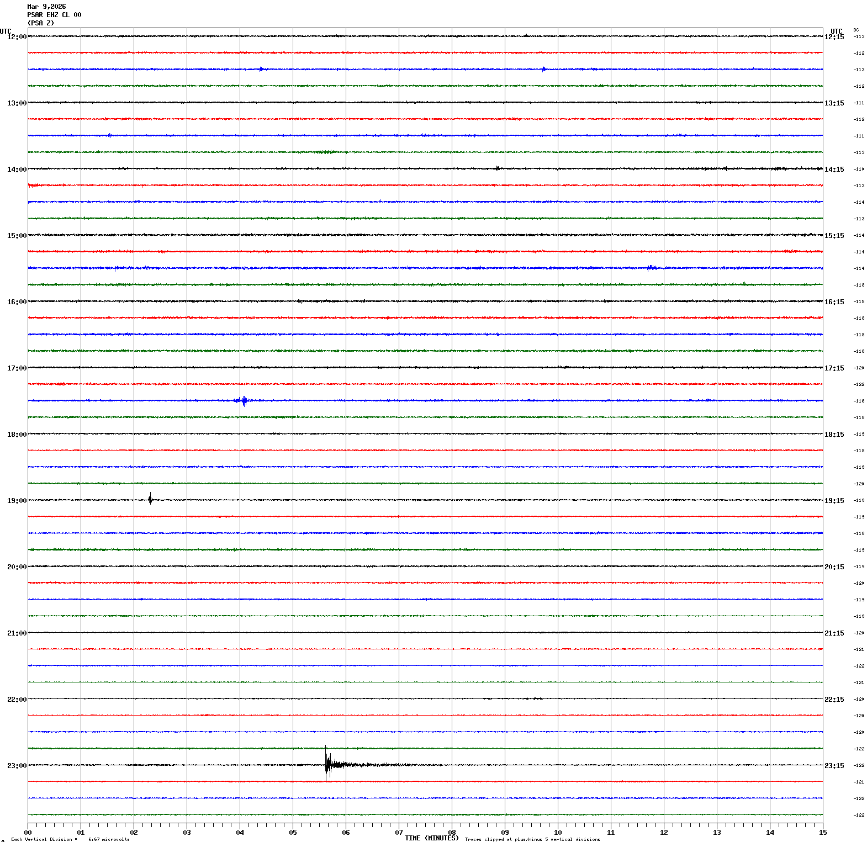Click the 21:00 time label on the left
This screenshot has width=867, height=847.
[x=17, y=633]
